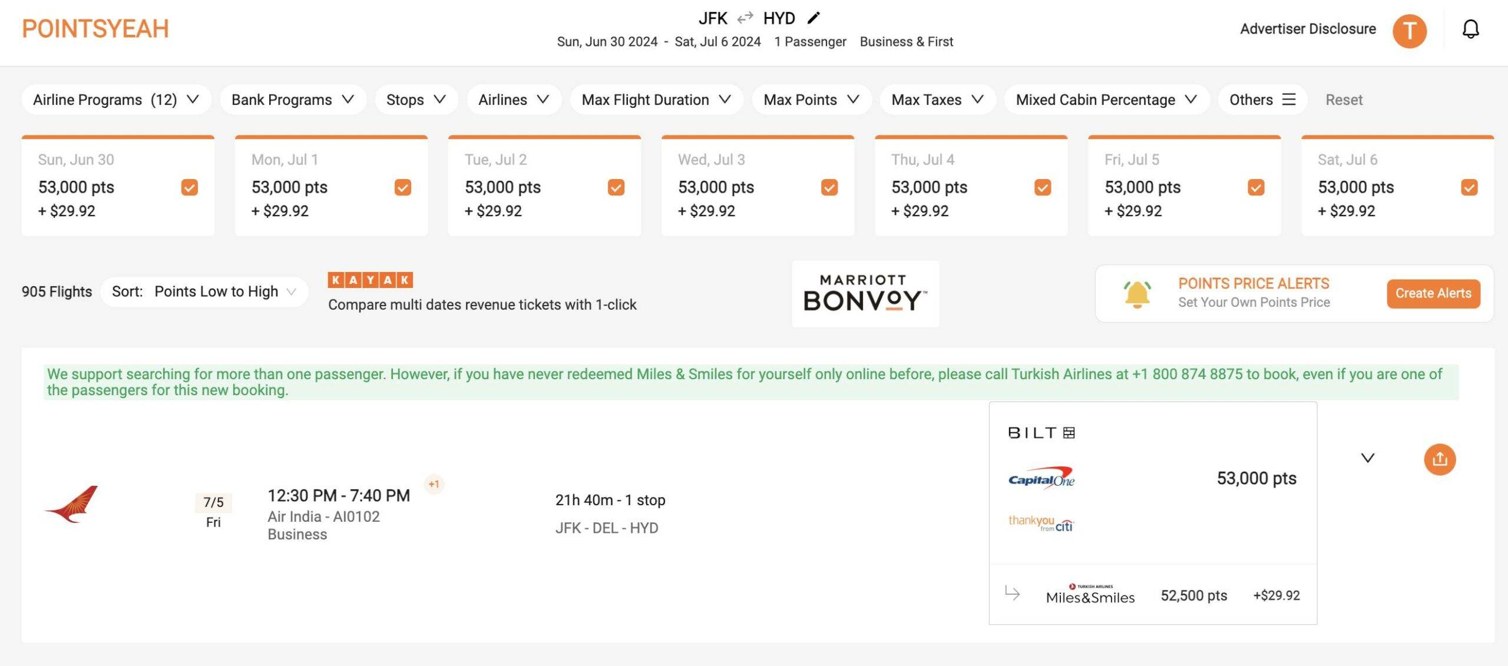This screenshot has height=666, width=1508.
Task: Click the Citi ThankYou logo
Action: [x=1041, y=523]
